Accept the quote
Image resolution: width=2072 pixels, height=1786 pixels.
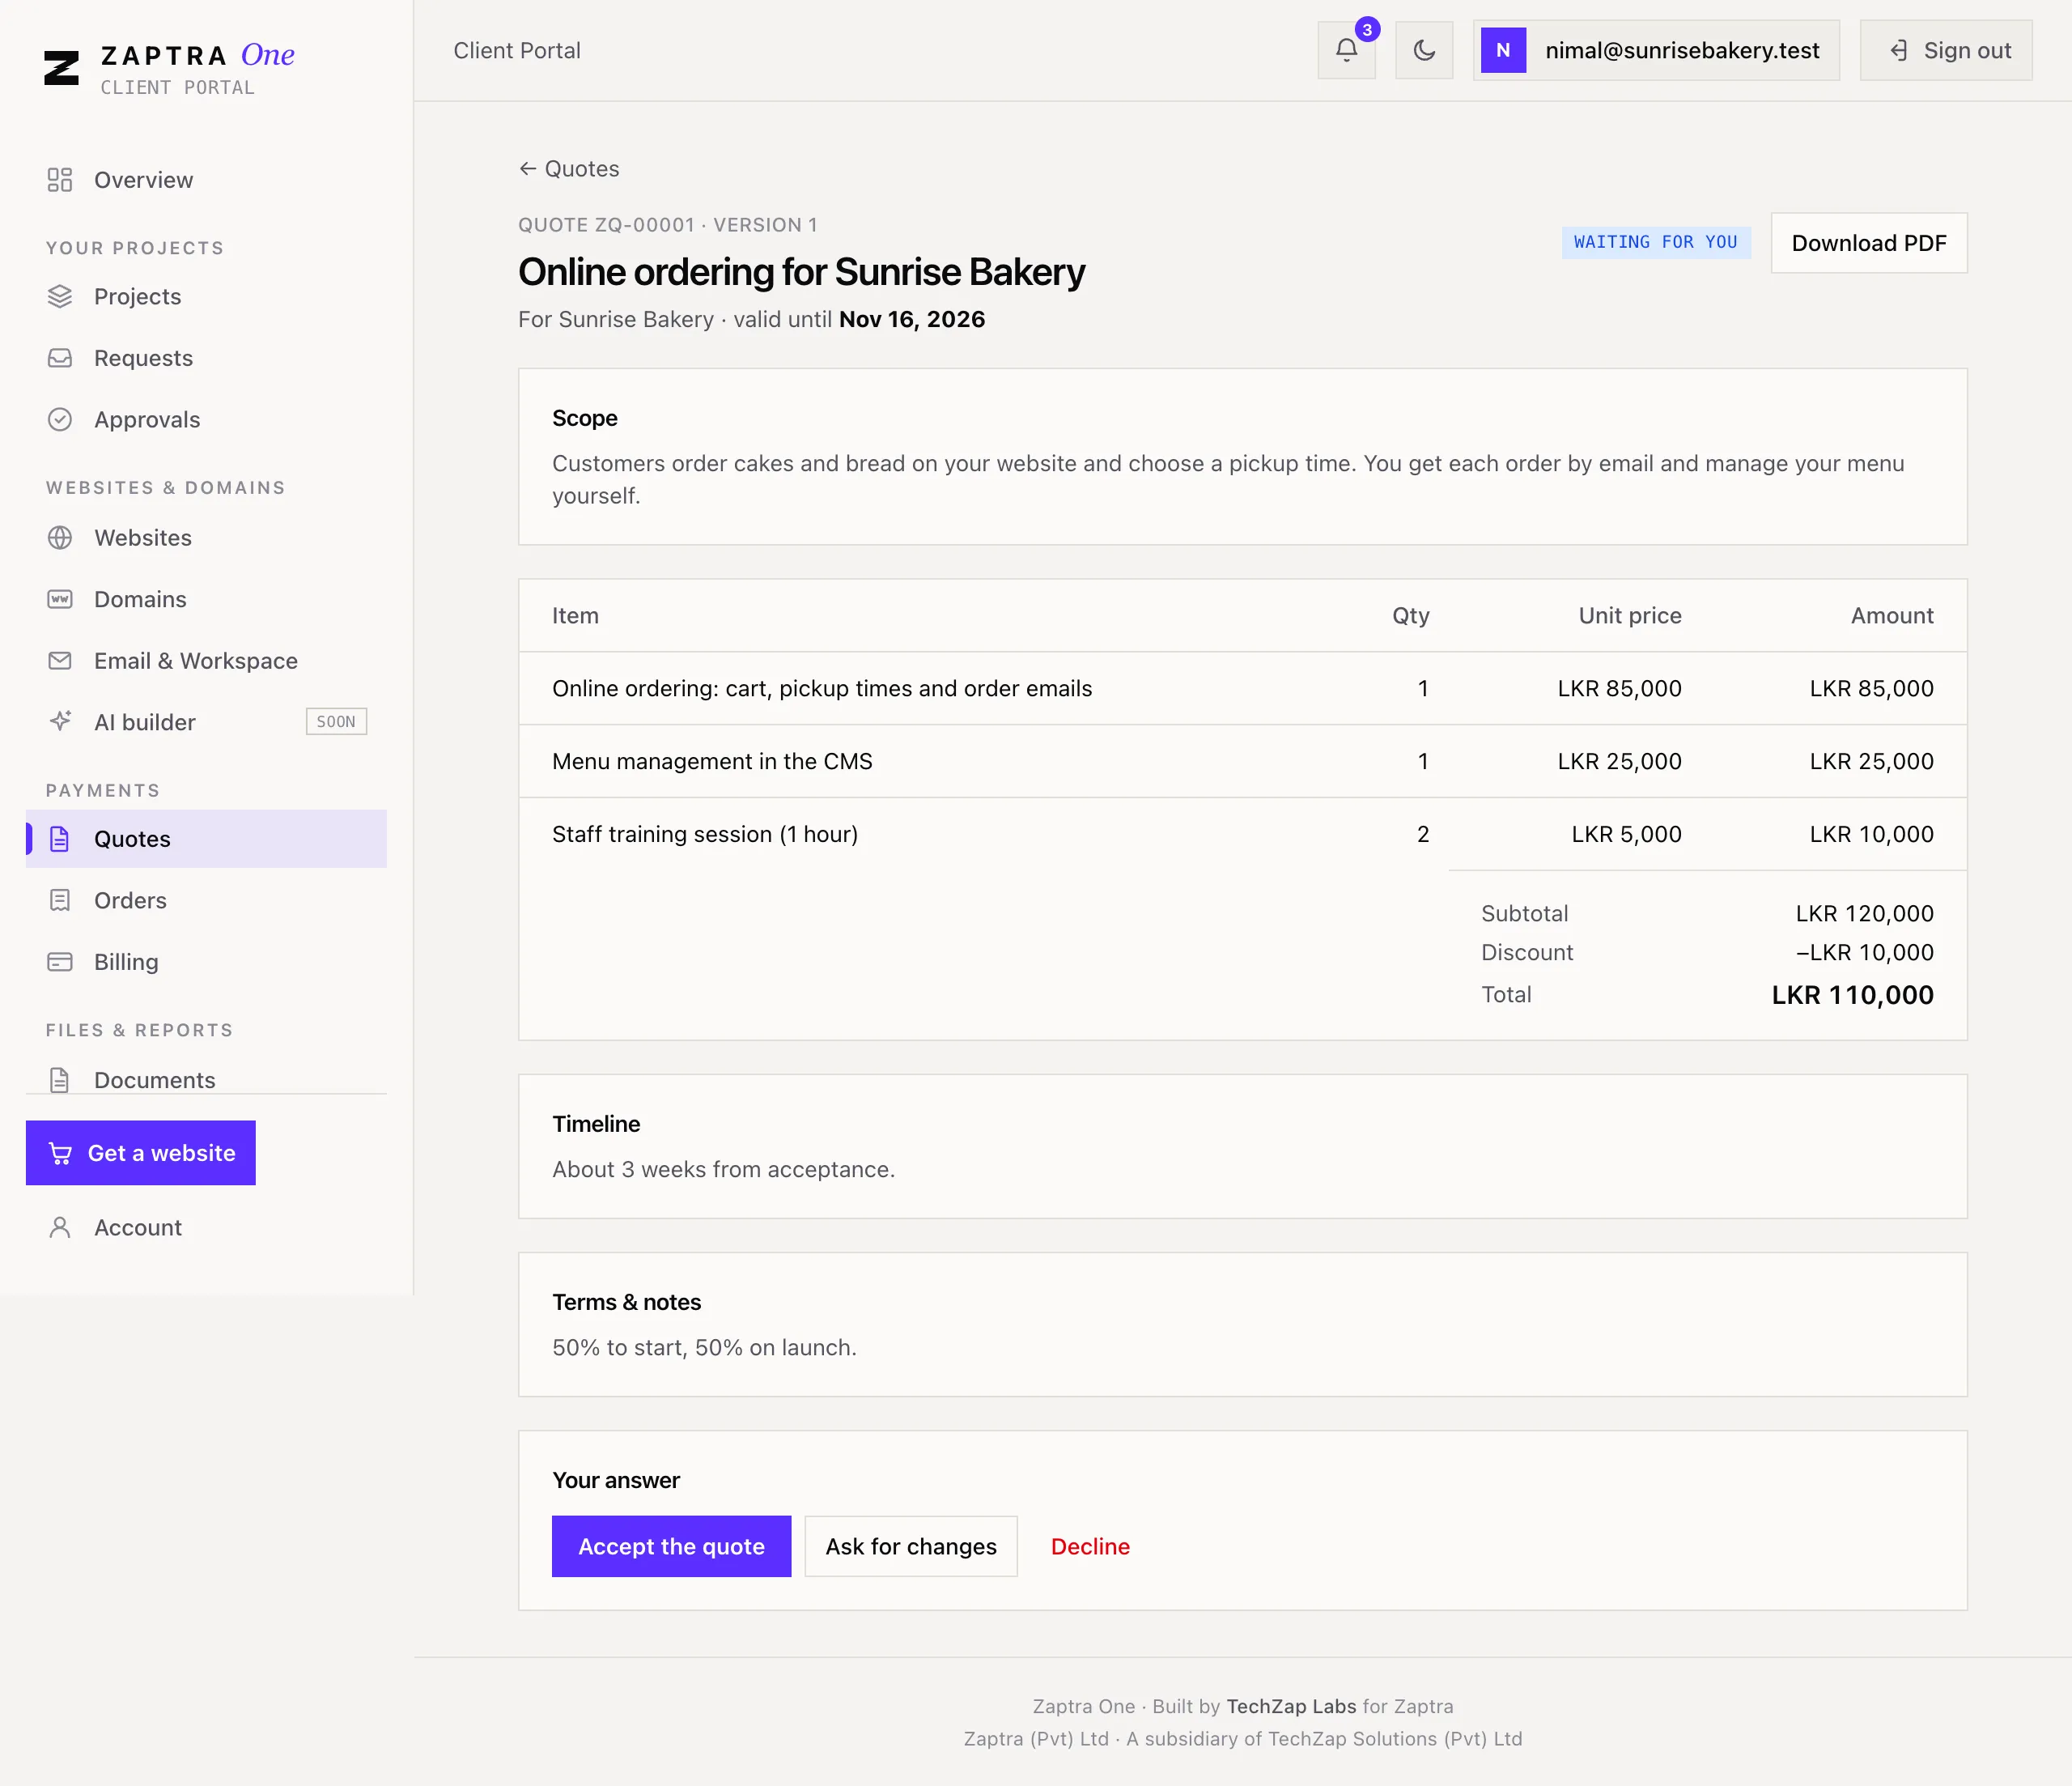point(671,1546)
